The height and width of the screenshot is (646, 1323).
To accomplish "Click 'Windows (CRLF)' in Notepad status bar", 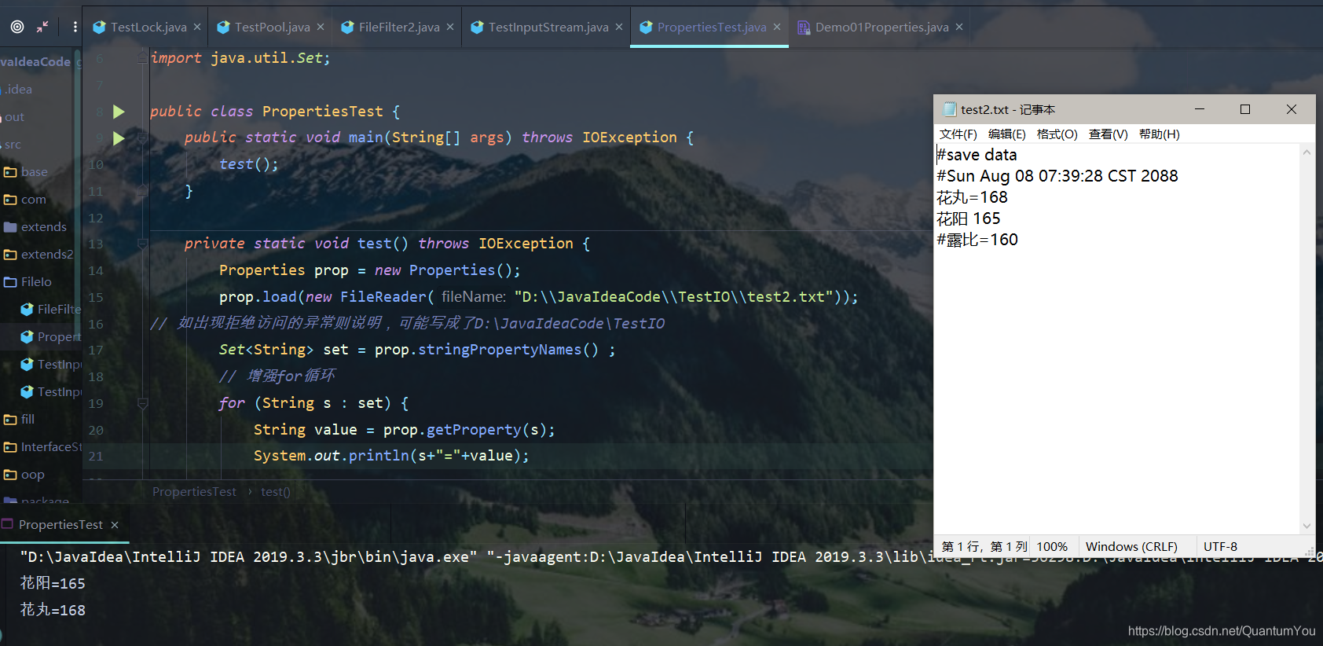I will pyautogui.click(x=1131, y=547).
